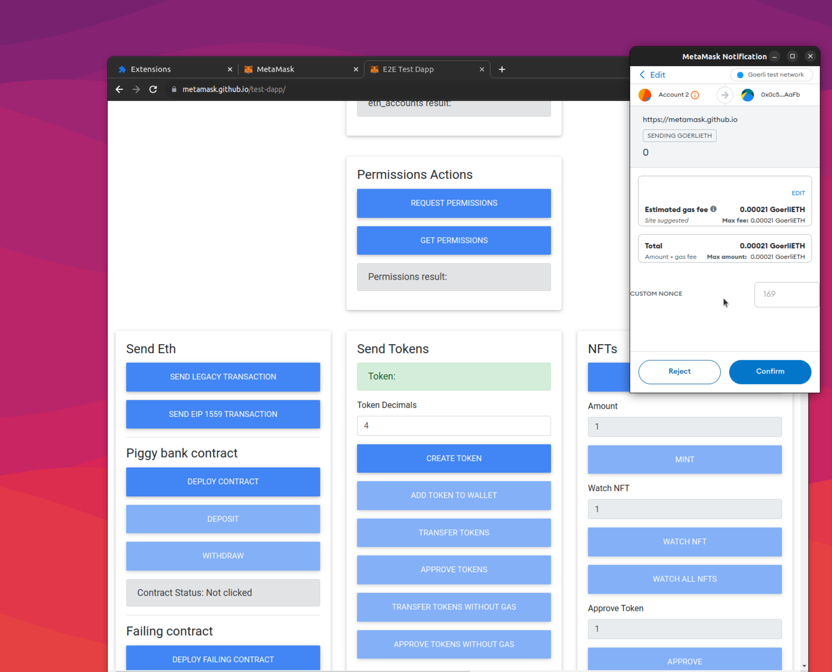Click the browser reload page icon
This screenshot has width=832, height=672.
[153, 89]
